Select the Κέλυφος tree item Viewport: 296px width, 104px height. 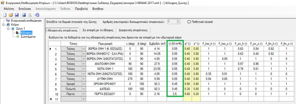point(26,33)
